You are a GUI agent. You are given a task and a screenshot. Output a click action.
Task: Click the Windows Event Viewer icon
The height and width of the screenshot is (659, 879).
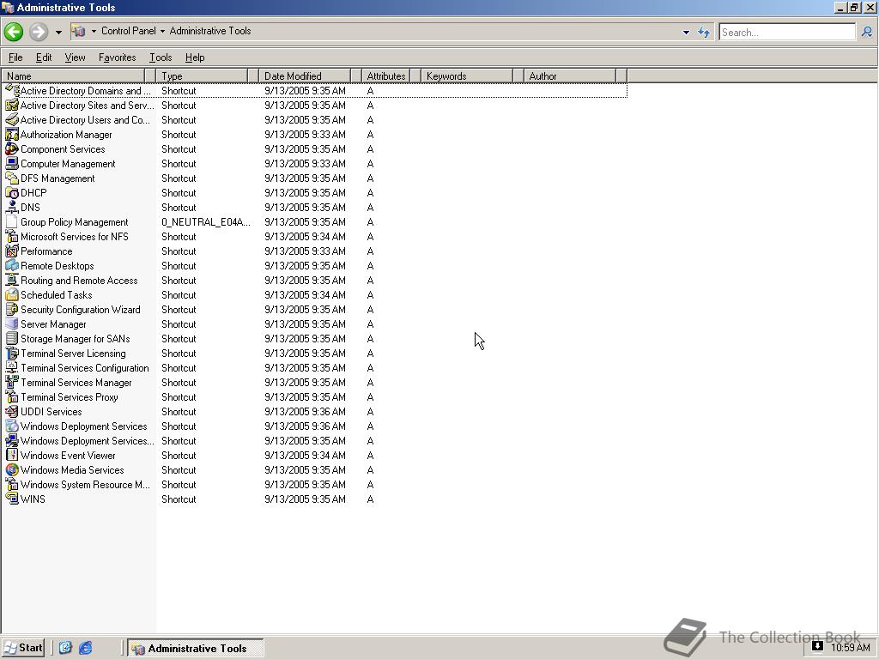tap(12, 455)
